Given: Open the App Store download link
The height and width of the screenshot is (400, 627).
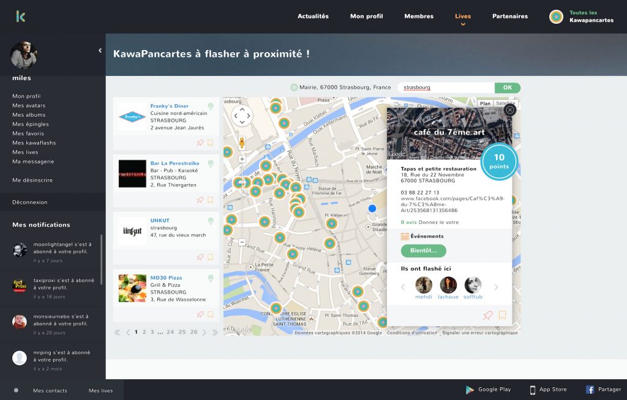Looking at the screenshot, I should click(548, 390).
